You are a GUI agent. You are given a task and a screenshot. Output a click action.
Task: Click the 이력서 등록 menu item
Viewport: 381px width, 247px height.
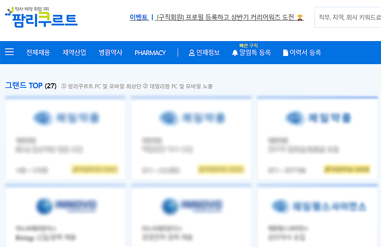tap(302, 52)
